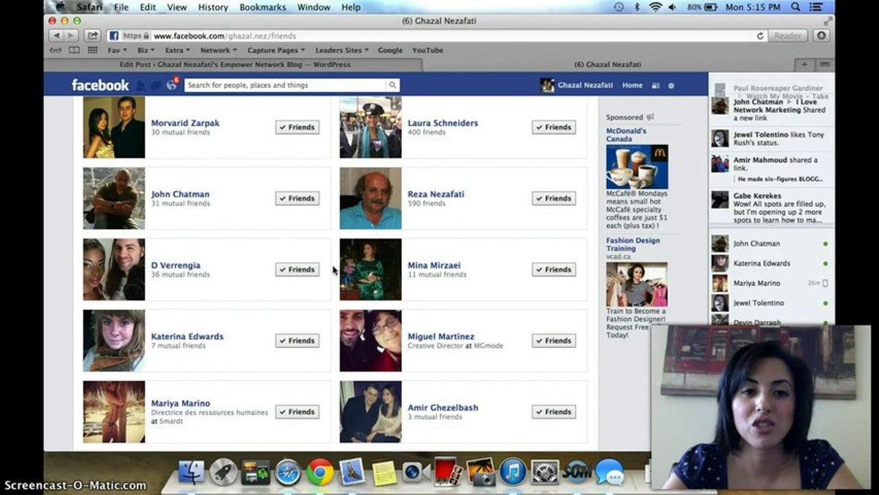879x495 pixels.
Task: Open Photo Booth in the Dock
Action: click(449, 472)
